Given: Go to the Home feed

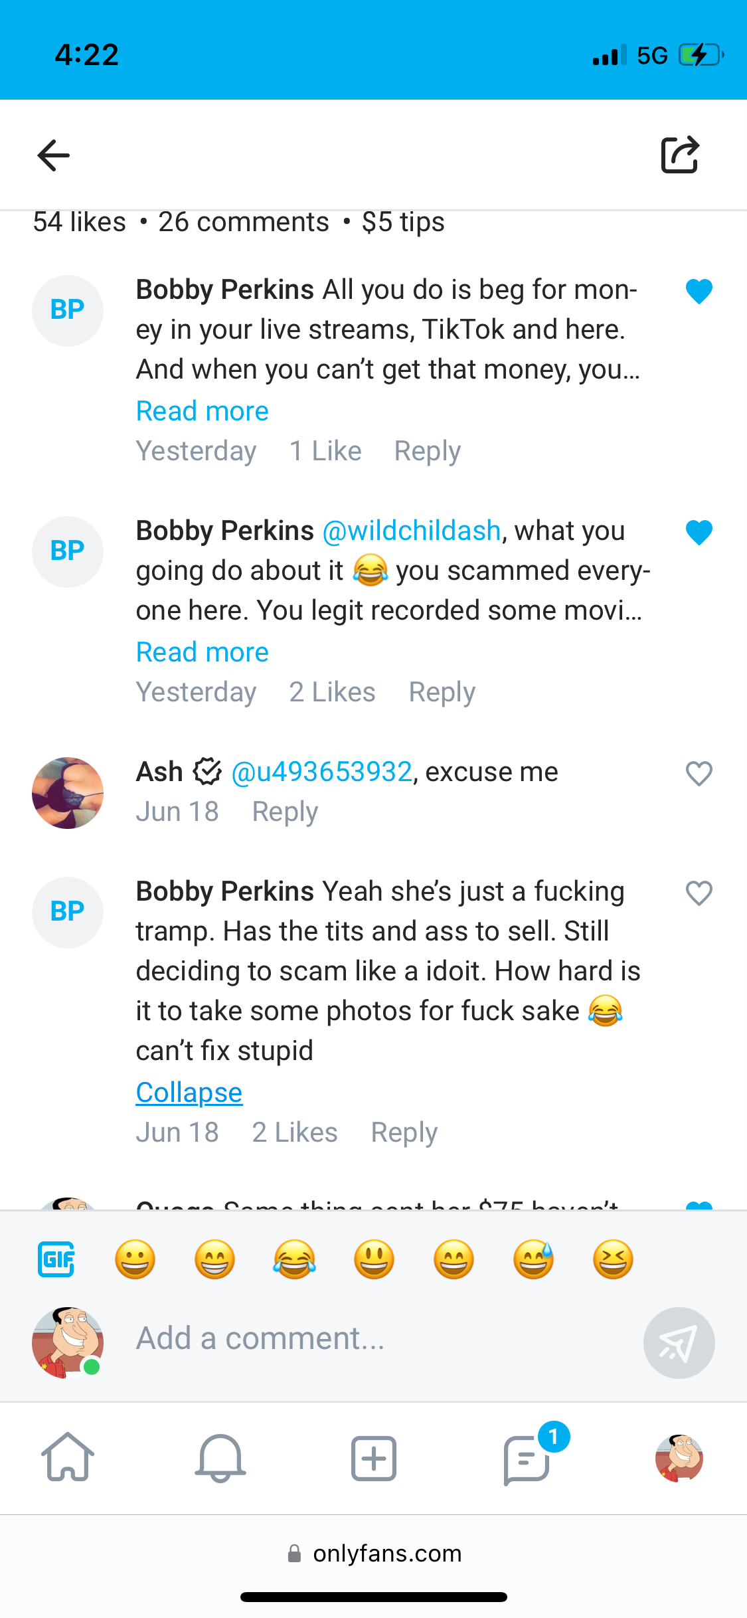Looking at the screenshot, I should 68,1457.
